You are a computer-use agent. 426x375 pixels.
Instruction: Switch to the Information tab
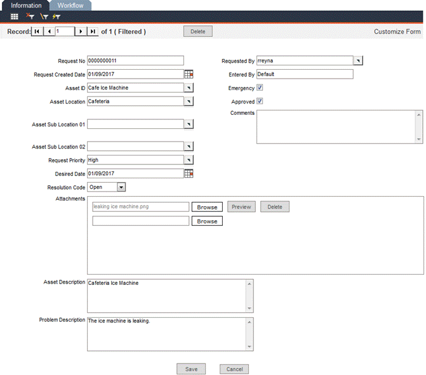[x=26, y=6]
